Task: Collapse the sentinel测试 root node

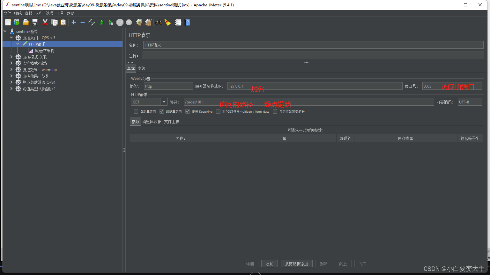Action: pyautogui.click(x=5, y=32)
